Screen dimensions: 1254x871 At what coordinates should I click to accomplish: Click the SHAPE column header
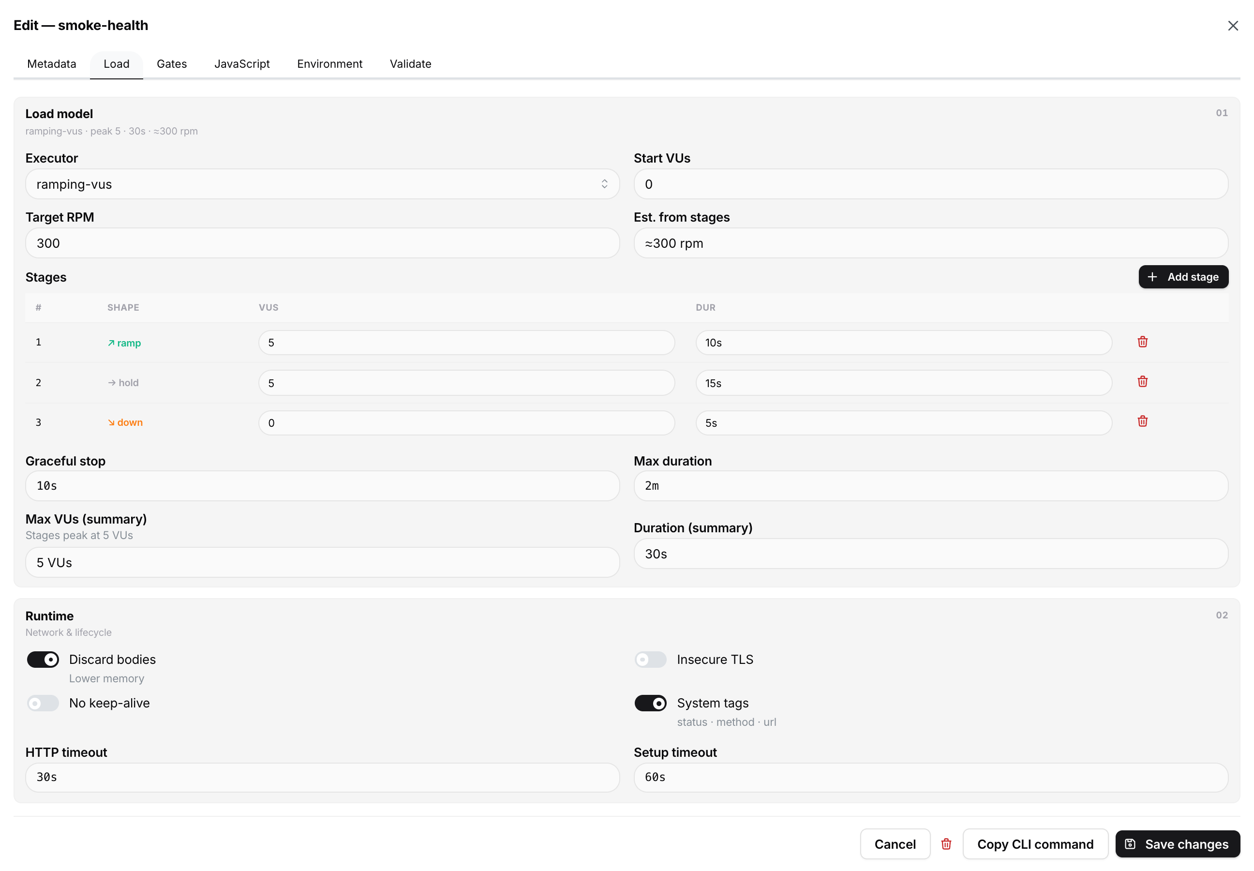123,307
